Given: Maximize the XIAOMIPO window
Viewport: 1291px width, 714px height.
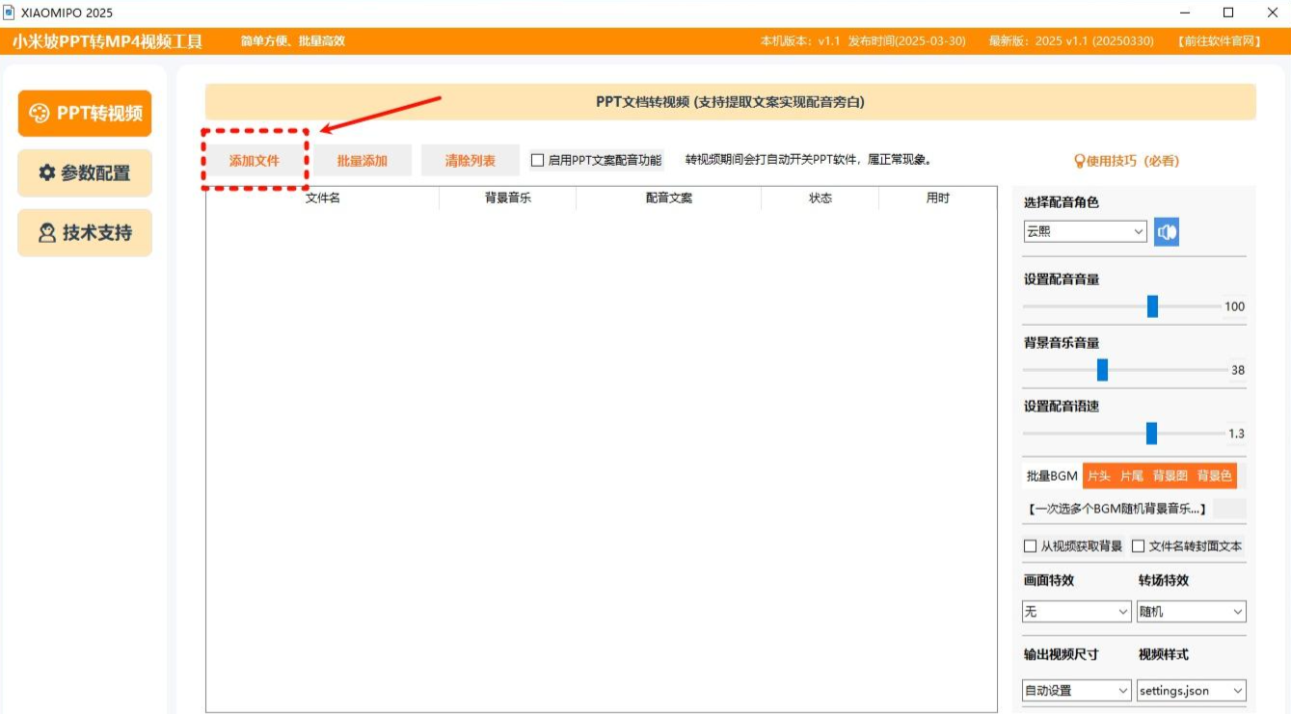Looking at the screenshot, I should tap(1228, 13).
